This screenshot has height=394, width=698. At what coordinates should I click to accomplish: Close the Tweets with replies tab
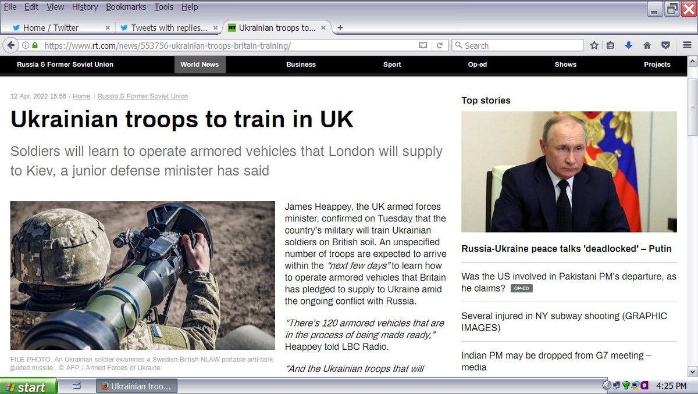pos(215,27)
